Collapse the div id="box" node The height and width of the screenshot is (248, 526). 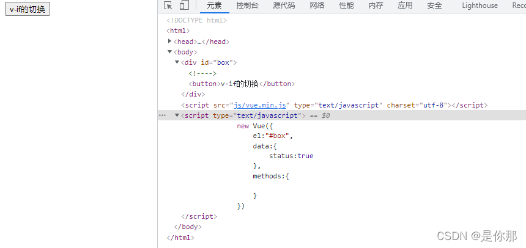(177, 62)
